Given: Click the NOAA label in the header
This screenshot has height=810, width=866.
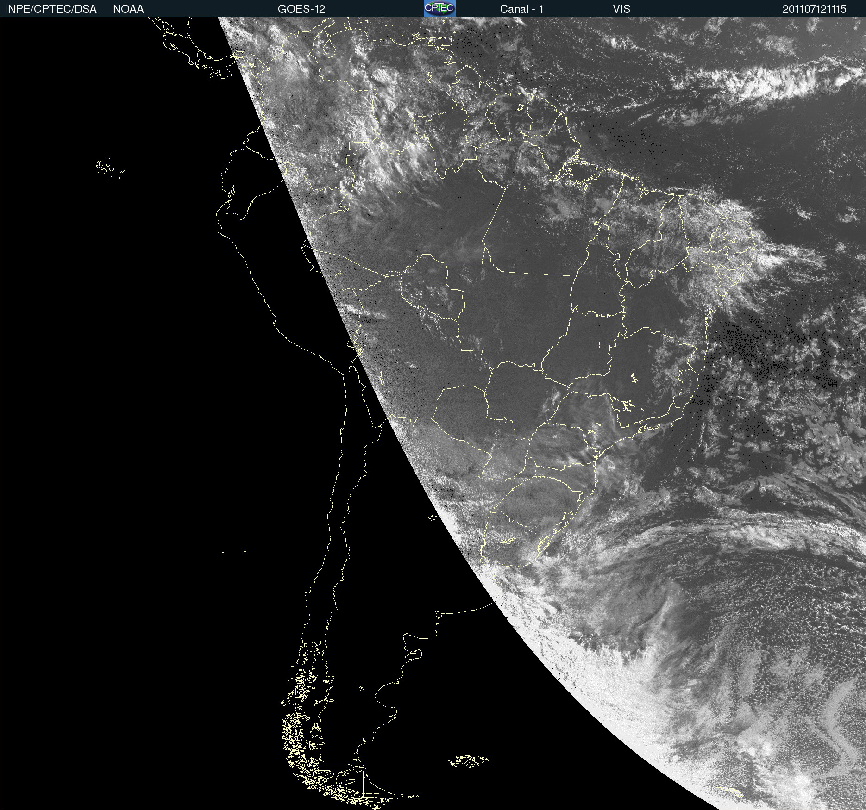Looking at the screenshot, I should tap(128, 9).
